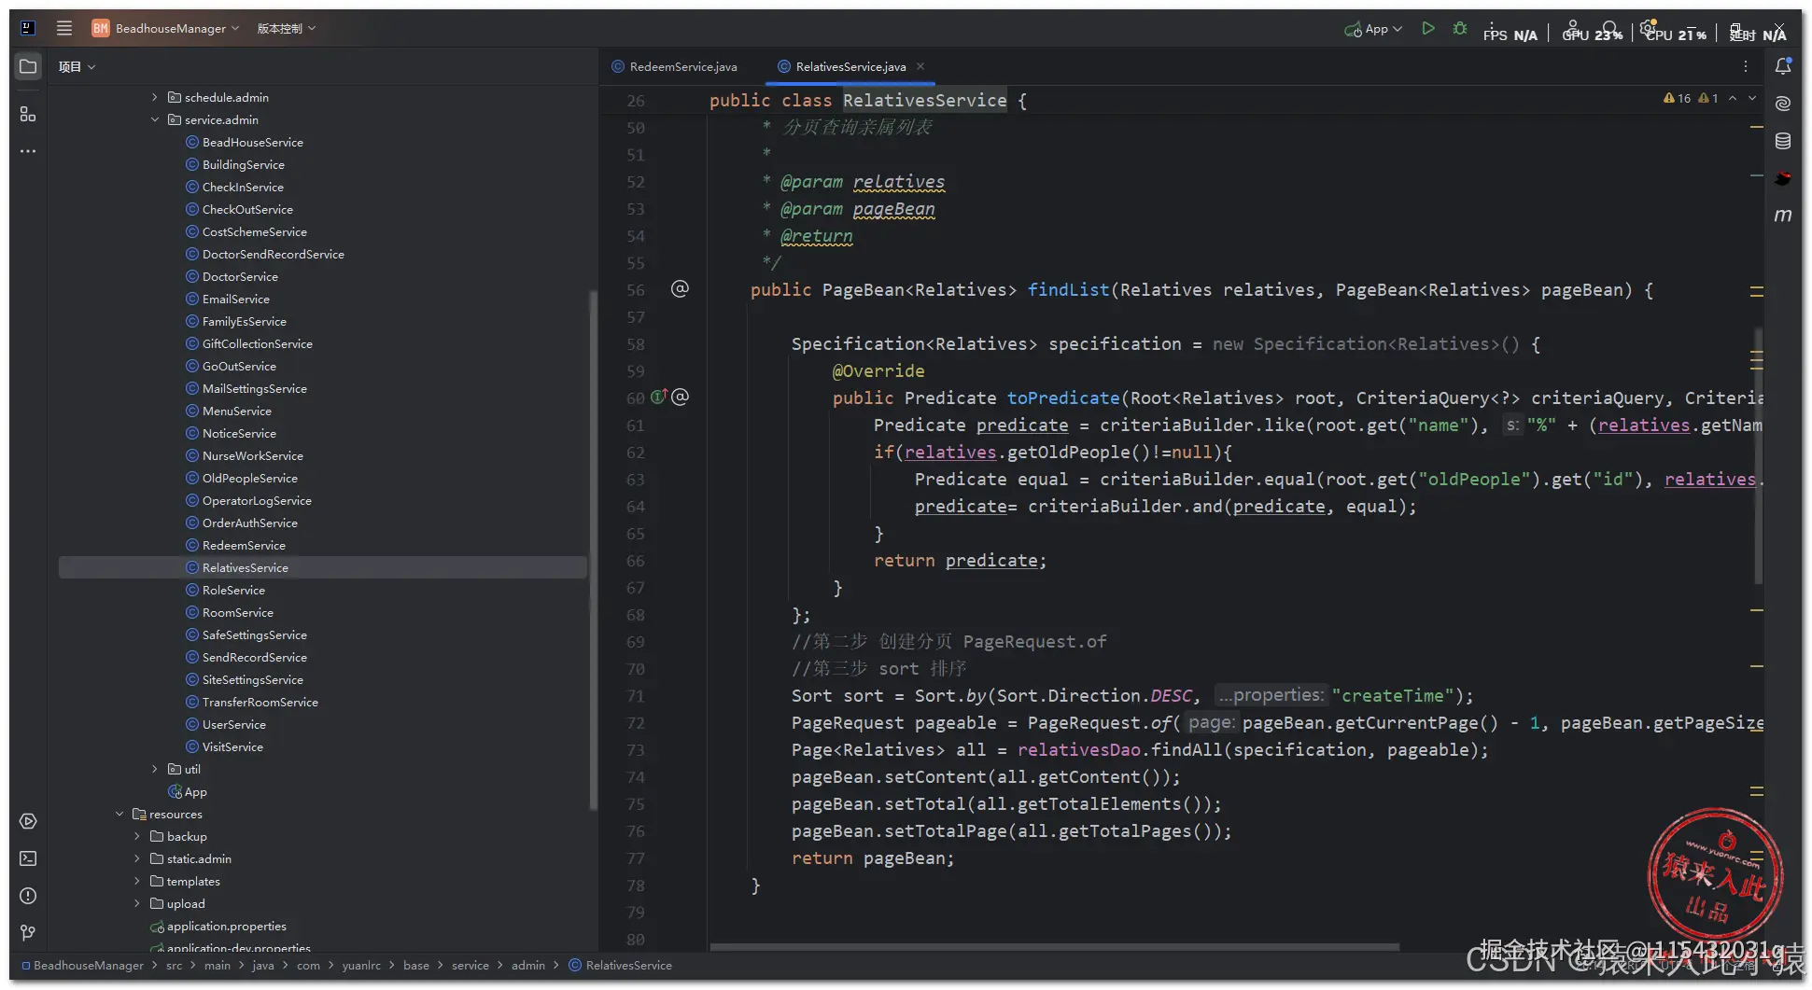
Task: Open the 版本控制 version control dropdown
Action: coord(286,28)
